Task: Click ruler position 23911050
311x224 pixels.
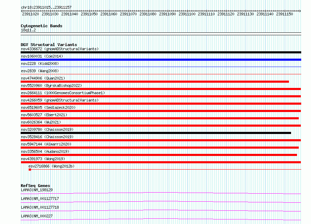Action: [89, 14]
